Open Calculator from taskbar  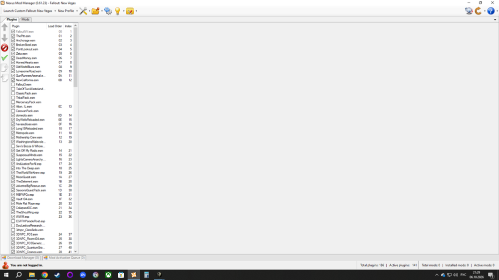point(146,275)
